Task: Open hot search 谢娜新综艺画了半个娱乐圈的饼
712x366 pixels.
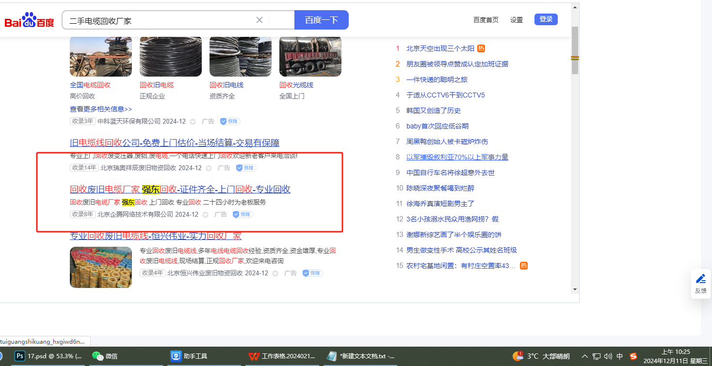Action: (x=454, y=235)
